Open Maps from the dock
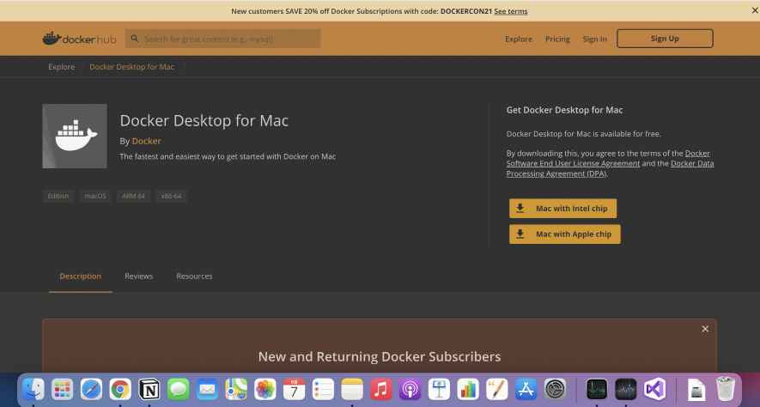This screenshot has height=407, width=760. click(x=236, y=389)
